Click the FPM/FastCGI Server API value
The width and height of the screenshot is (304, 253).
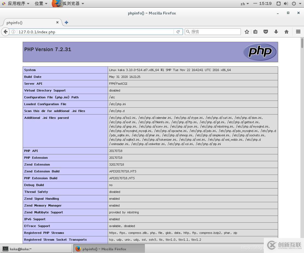(118, 84)
